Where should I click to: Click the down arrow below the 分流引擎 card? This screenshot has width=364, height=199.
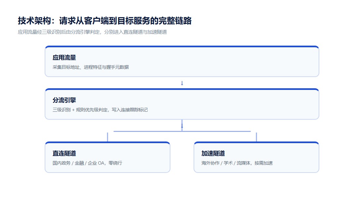(182, 126)
